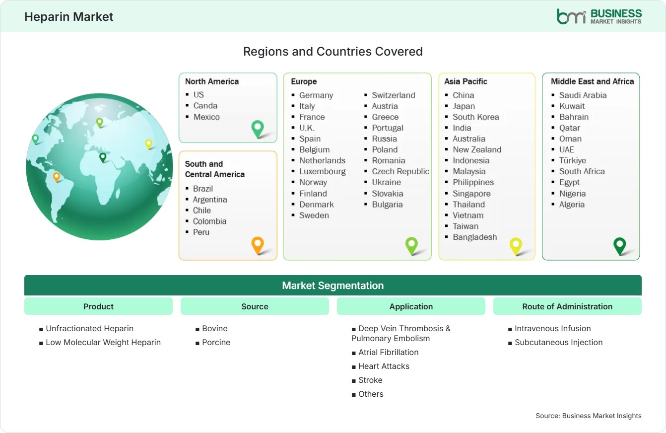Click the orange pin on globe's South America
The image size is (666, 433).
click(57, 177)
